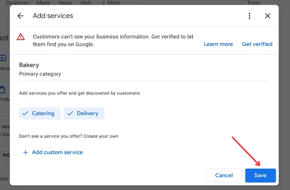The image size is (290, 190).
Task: Go to the News tab
Action: [x=65, y=3]
